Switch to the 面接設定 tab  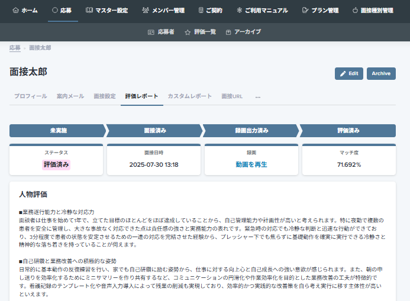[x=105, y=96]
